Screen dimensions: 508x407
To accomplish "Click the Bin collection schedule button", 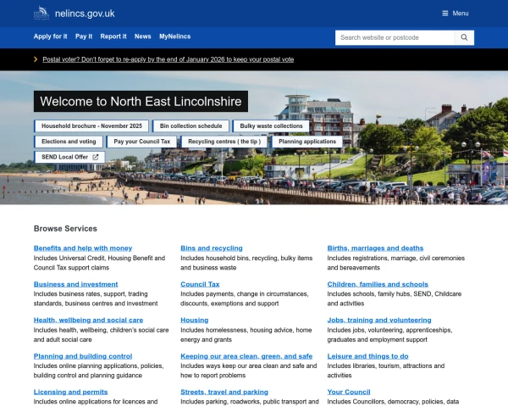I will coord(190,125).
